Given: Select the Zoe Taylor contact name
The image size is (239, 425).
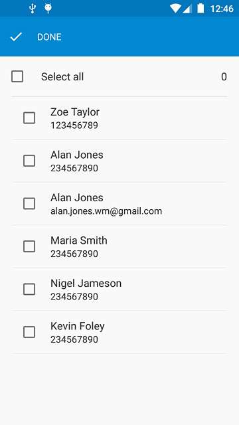Looking at the screenshot, I should pos(75,112).
